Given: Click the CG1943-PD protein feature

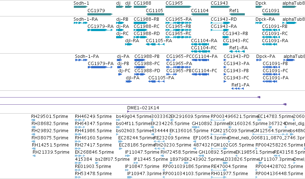Looking at the screenshot, I should [225, 60].
